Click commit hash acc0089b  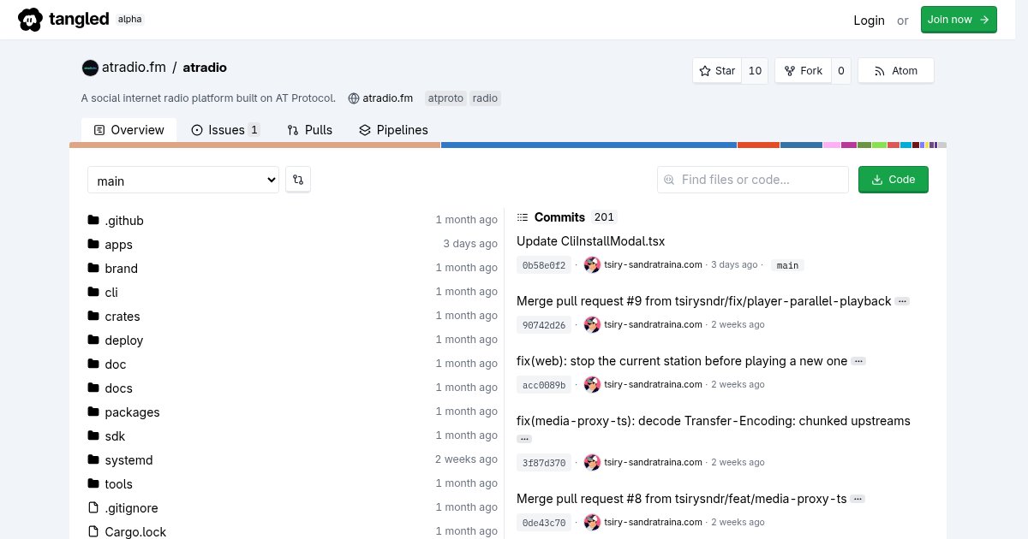coord(544,385)
